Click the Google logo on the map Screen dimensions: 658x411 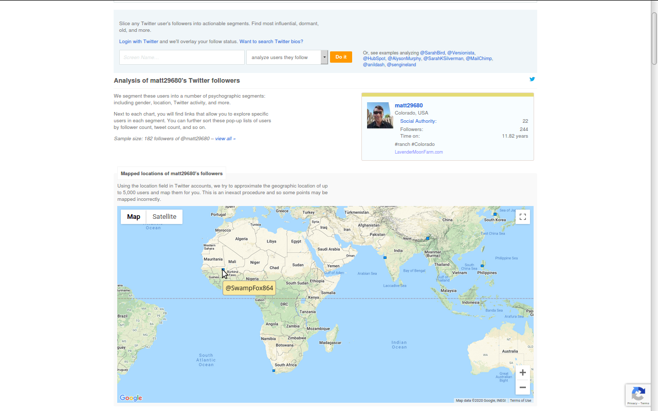(131, 398)
